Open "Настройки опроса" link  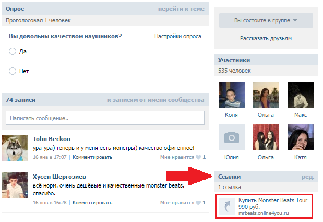pyautogui.click(x=178, y=36)
